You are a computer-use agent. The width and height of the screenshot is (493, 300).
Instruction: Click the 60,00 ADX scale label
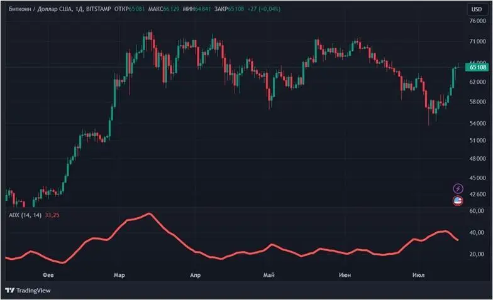click(477, 211)
